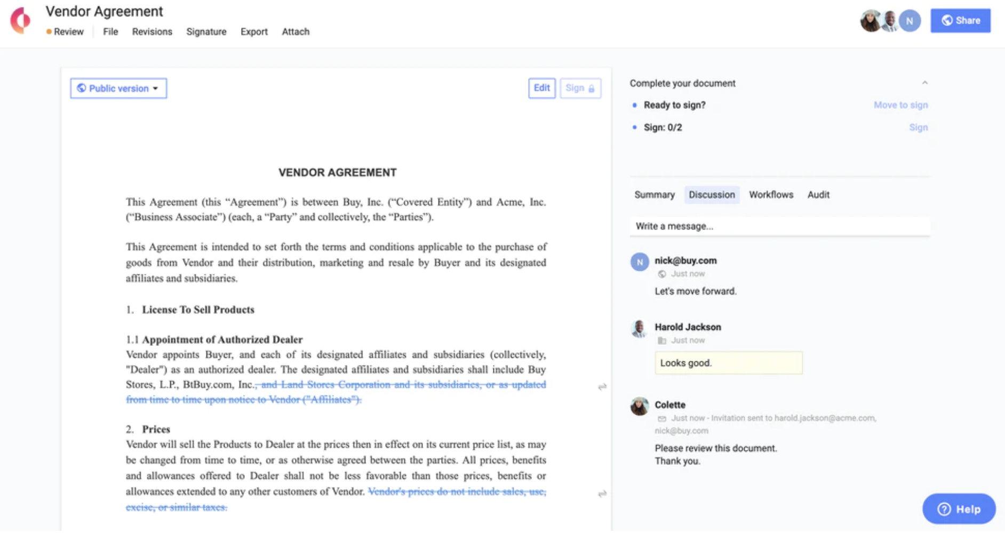Click the Let's move forward. message
Viewport: 1005px width, 534px height.
click(x=696, y=291)
